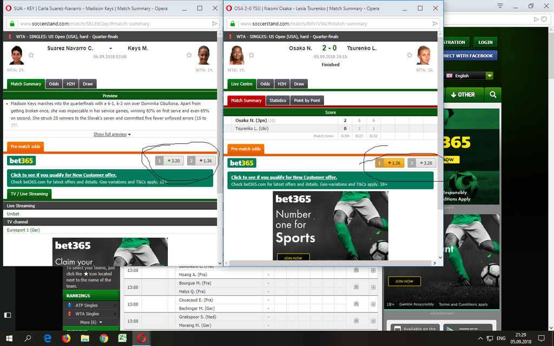The height and width of the screenshot is (346, 554).
Task: Click search magnifier on background page
Action: click(x=493, y=95)
